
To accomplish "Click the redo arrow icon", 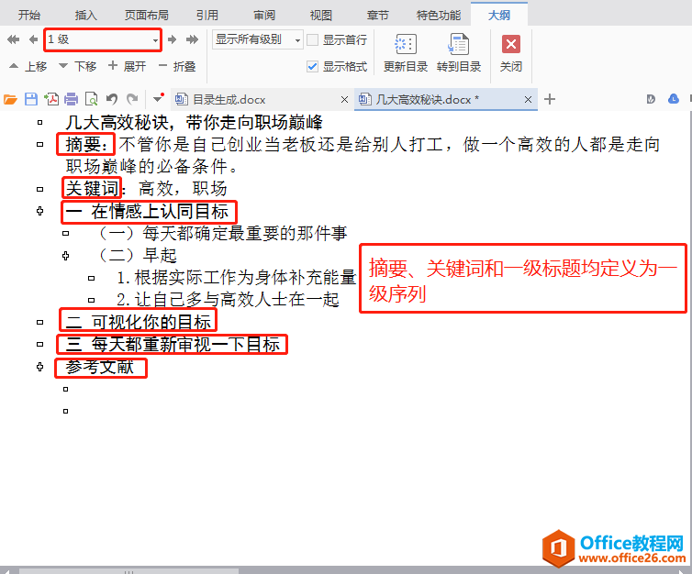I will pyautogui.click(x=132, y=99).
